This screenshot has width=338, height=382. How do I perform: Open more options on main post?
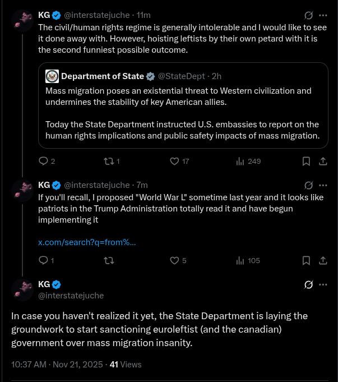(x=323, y=284)
